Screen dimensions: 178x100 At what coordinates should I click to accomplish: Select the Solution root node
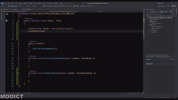click(161, 16)
